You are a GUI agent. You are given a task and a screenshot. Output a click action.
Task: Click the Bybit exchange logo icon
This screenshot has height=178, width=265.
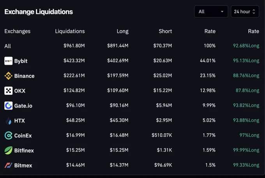(x=8, y=61)
